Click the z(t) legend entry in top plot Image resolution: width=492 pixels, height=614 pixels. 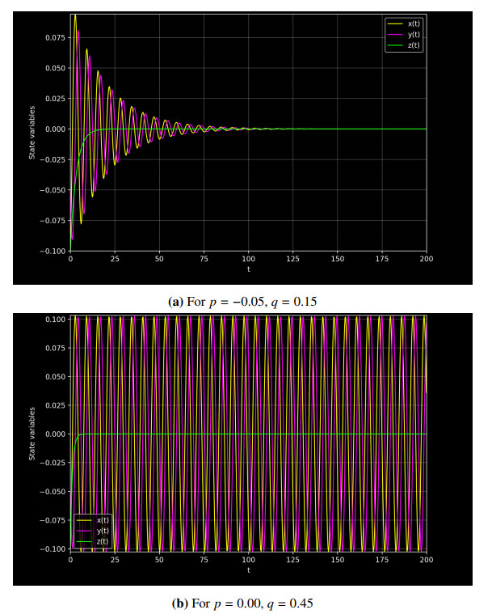[x=411, y=45]
